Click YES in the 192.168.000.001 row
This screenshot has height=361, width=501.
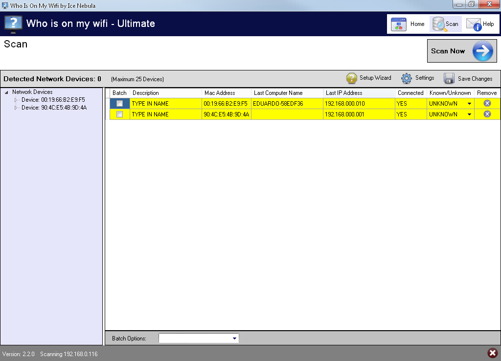pyautogui.click(x=402, y=114)
